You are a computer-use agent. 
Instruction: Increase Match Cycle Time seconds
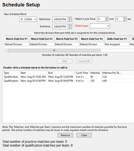(x=125, y=18)
